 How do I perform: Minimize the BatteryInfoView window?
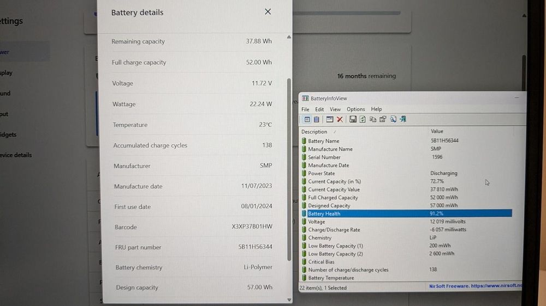(517, 98)
